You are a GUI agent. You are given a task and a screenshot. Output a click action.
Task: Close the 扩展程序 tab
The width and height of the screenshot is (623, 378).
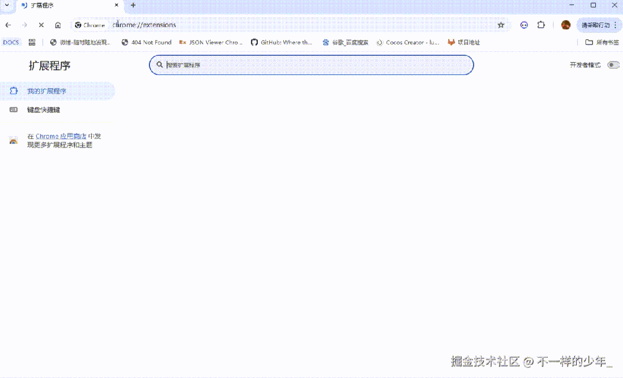coord(117,5)
